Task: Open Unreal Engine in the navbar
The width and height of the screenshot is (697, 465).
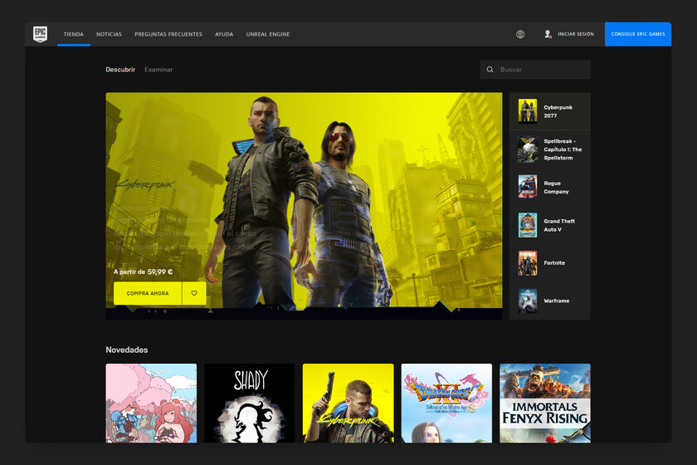Action: pos(268,34)
